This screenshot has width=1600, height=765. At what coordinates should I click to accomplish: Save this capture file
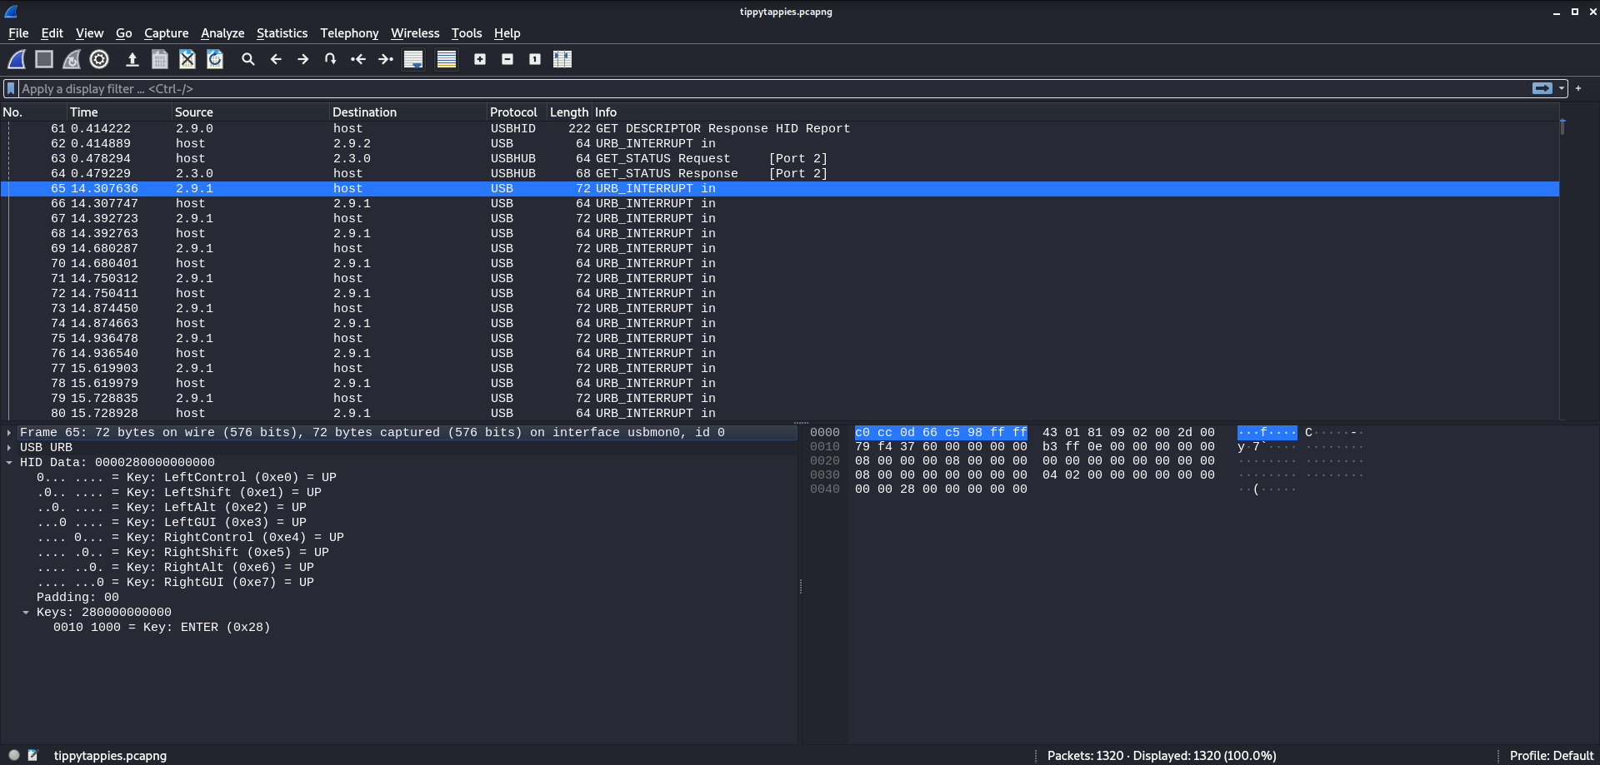coord(160,59)
